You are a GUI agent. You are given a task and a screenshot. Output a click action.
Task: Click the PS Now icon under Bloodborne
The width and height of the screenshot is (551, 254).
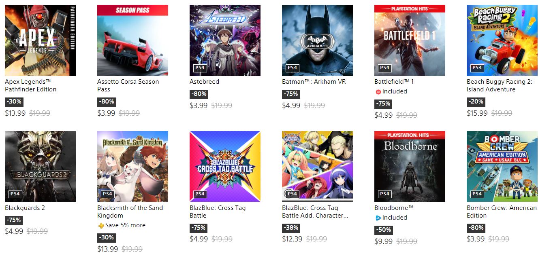(x=378, y=218)
